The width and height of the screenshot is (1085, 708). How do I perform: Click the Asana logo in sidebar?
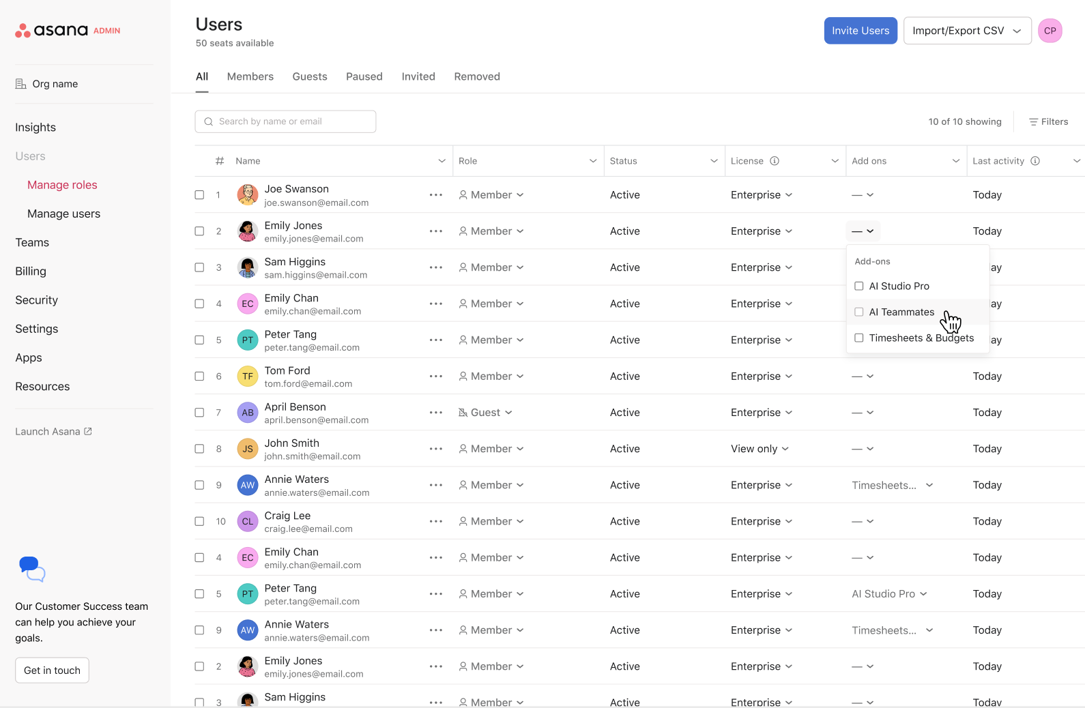[x=52, y=30]
